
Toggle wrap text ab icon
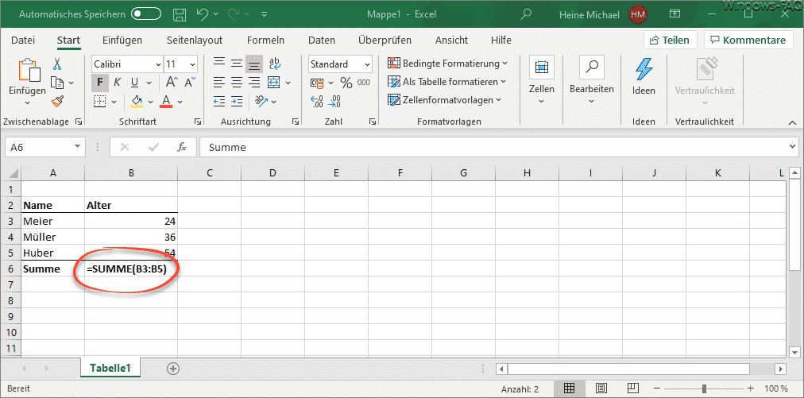(274, 64)
